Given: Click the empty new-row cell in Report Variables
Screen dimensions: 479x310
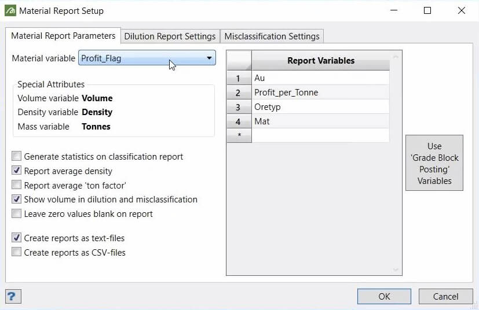Looking at the screenshot, I should pyautogui.click(x=320, y=135).
